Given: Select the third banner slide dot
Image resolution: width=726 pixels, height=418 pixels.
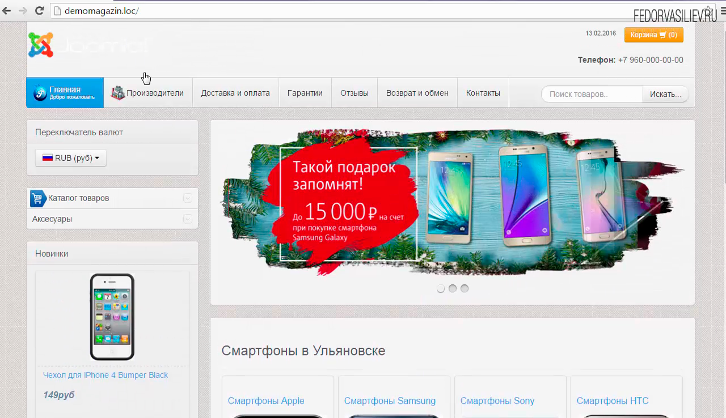Looking at the screenshot, I should pyautogui.click(x=465, y=288).
